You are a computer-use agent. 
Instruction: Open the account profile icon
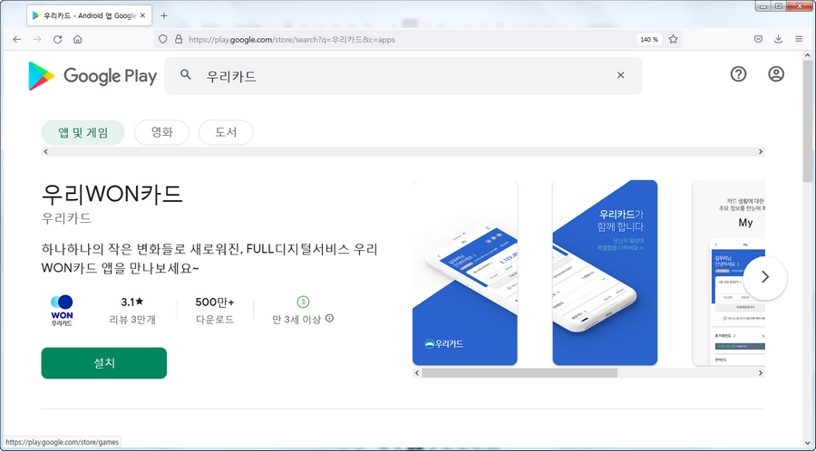coord(776,74)
